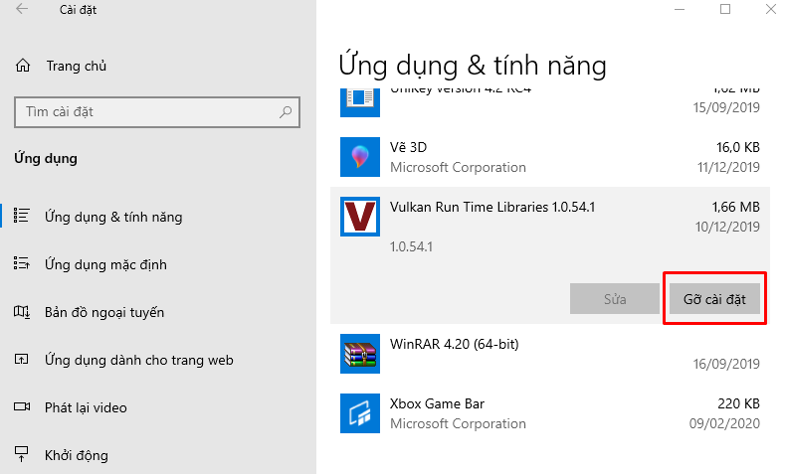Screen dimensions: 785x474
Task: Select Khởi động menu entry
Action: point(76,455)
